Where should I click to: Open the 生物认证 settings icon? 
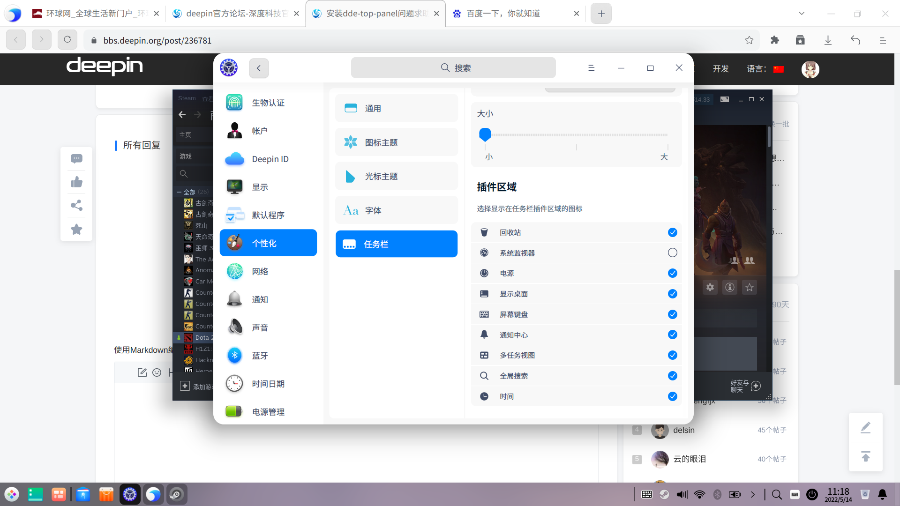click(x=234, y=103)
